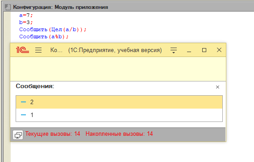
Task: Click the blue dash icon beside message 1
Action: (24, 115)
